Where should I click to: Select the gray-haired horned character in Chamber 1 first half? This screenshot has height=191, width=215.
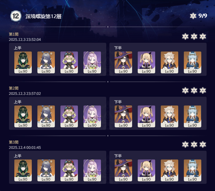click(46, 62)
